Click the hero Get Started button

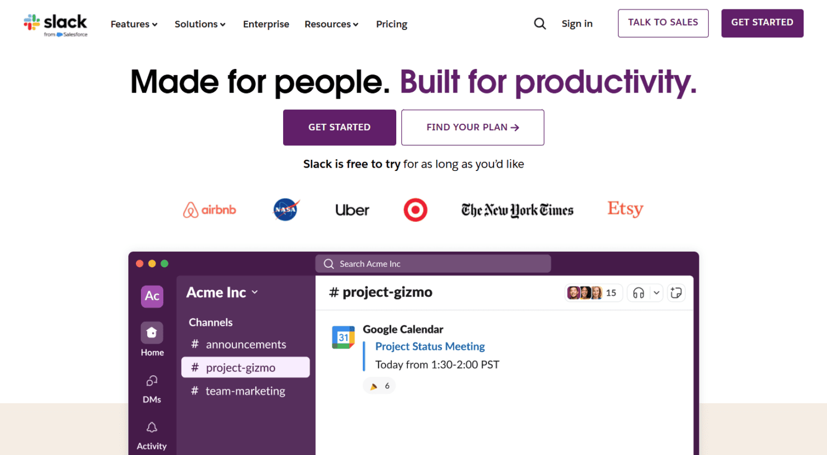(339, 128)
